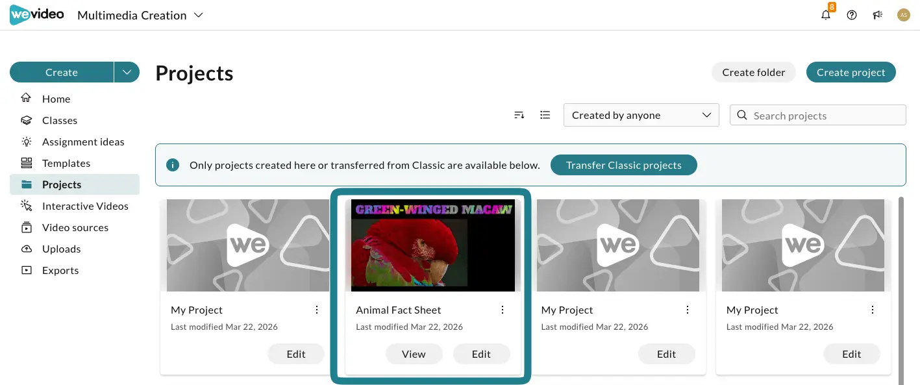Viewport: 920px width, 385px height.
Task: Click the Create button
Action: point(62,72)
